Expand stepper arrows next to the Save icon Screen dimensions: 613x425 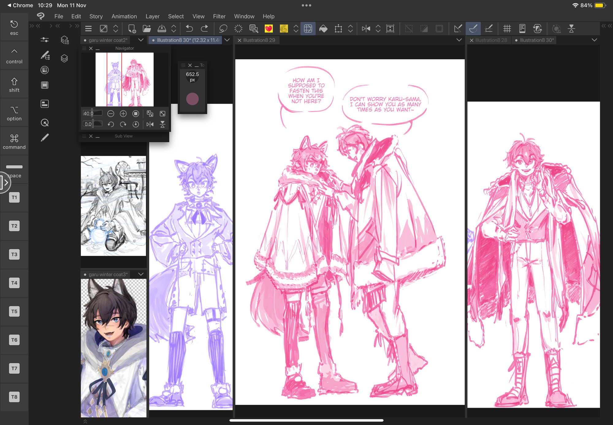pos(174,29)
